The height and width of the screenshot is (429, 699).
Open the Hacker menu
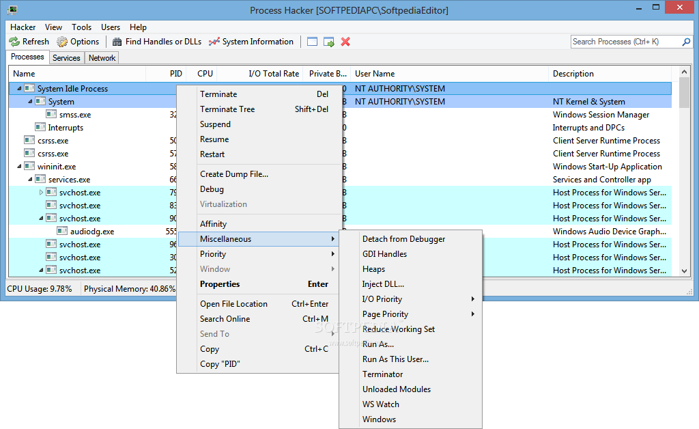(23, 27)
